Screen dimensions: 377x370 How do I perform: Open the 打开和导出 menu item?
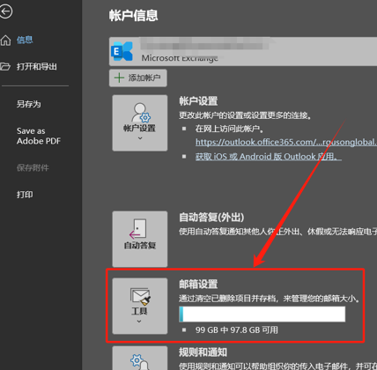coord(37,67)
